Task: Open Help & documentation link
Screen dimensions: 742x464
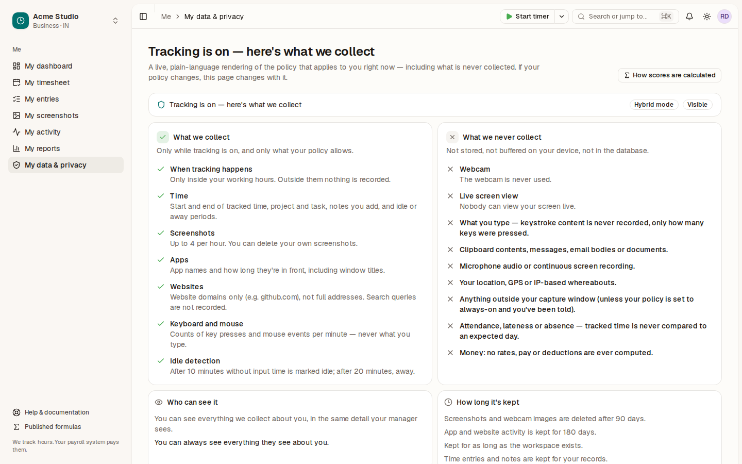Action: click(66, 412)
